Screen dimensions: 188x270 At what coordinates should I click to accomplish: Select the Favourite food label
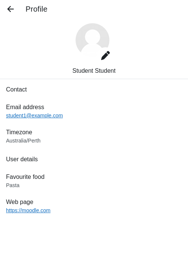[25, 177]
